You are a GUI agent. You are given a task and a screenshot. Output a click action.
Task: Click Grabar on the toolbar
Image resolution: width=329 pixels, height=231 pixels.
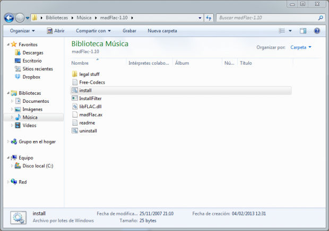[129, 31]
